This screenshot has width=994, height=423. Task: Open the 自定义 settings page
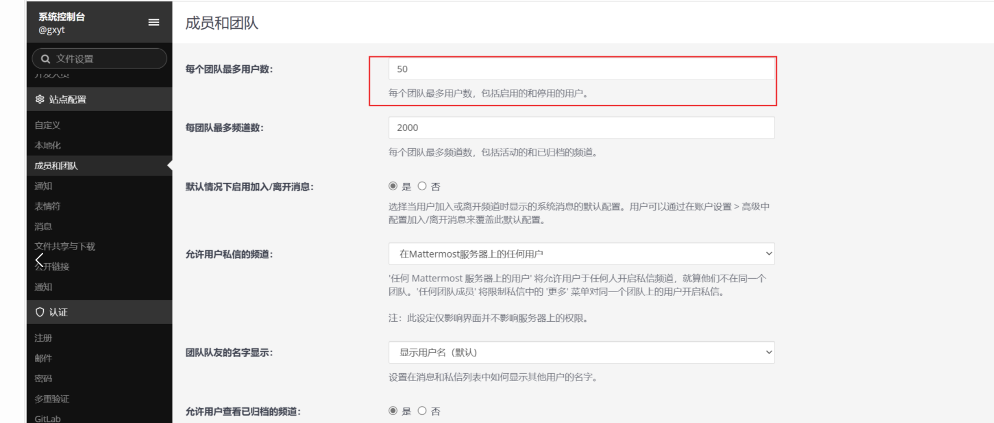click(48, 125)
